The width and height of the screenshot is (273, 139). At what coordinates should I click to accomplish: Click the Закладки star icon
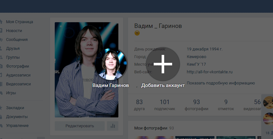pyautogui.click(x=1, y=108)
